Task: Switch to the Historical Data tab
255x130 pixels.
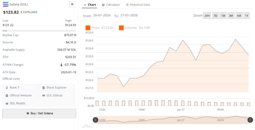Action: click(x=138, y=5)
